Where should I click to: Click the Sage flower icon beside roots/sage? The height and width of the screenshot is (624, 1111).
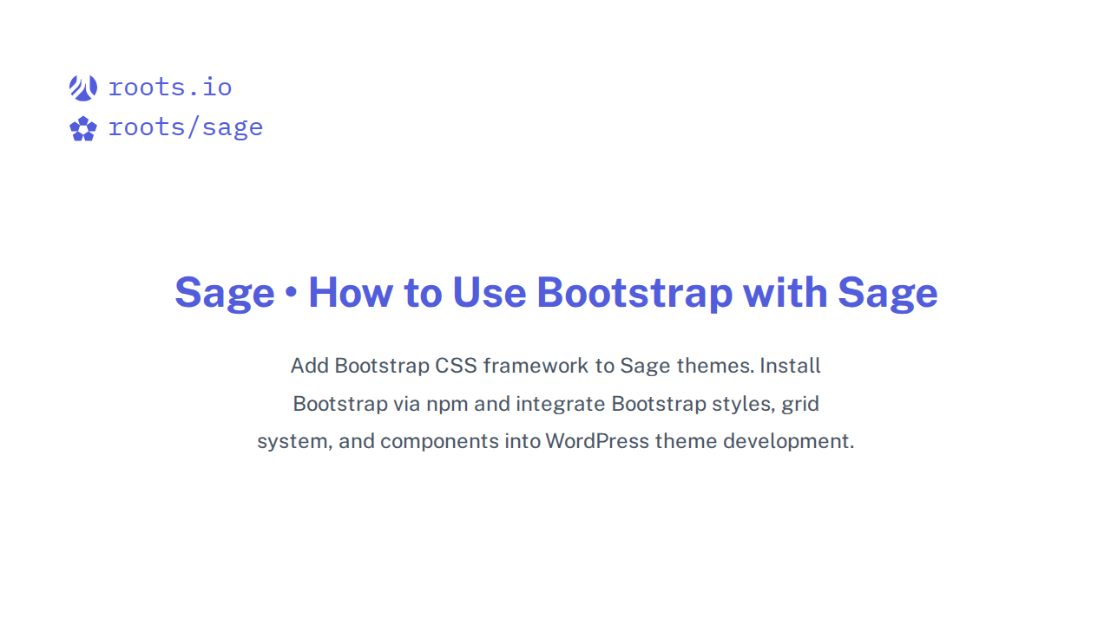coord(83,128)
